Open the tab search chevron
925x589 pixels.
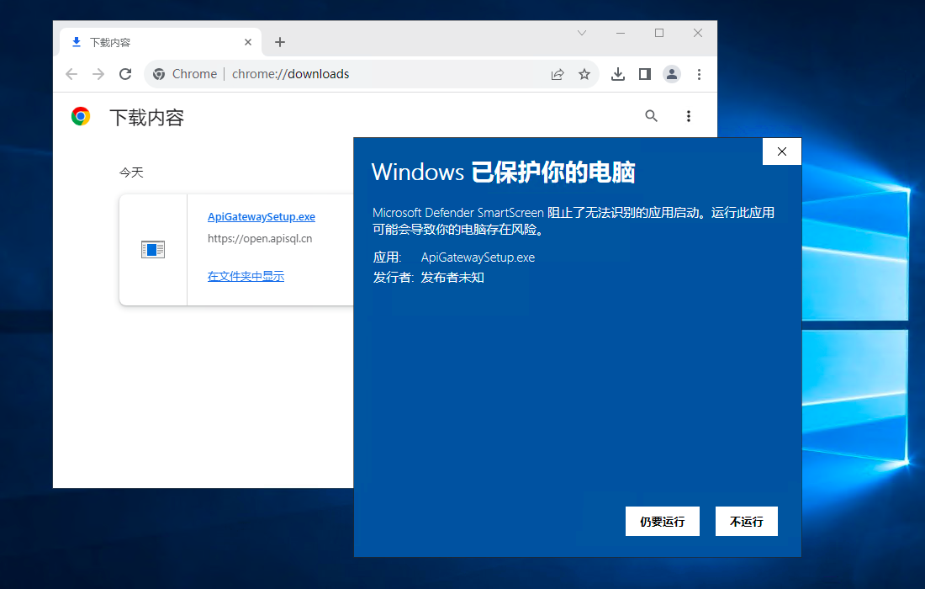[581, 33]
